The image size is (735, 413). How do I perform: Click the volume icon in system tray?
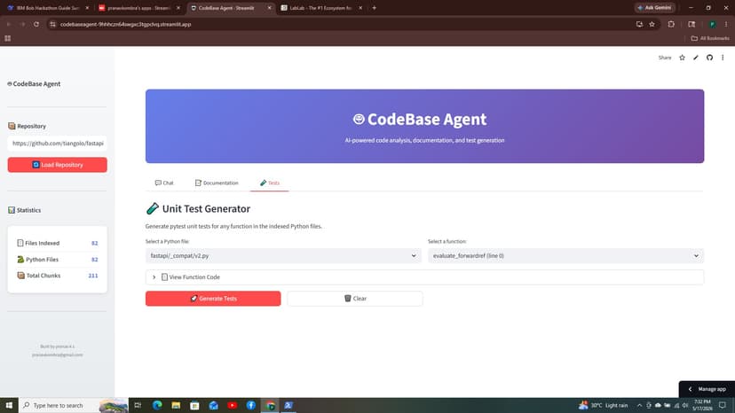[684, 406]
